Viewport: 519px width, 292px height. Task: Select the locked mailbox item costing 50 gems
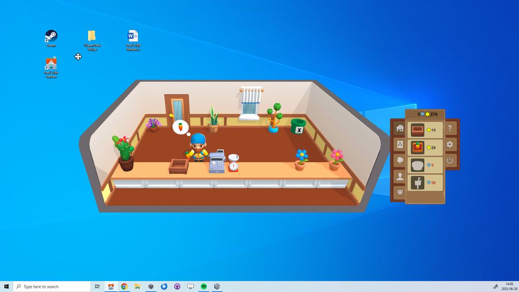click(425, 183)
